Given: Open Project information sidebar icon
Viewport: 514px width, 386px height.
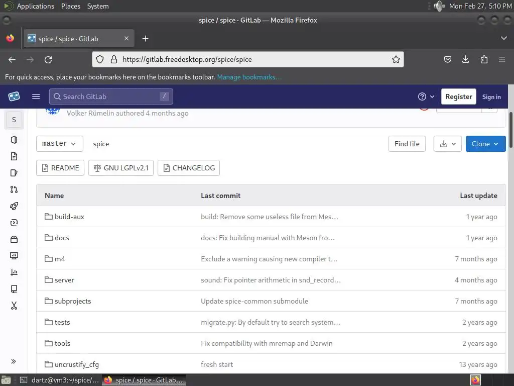Looking at the screenshot, I should click(x=14, y=140).
